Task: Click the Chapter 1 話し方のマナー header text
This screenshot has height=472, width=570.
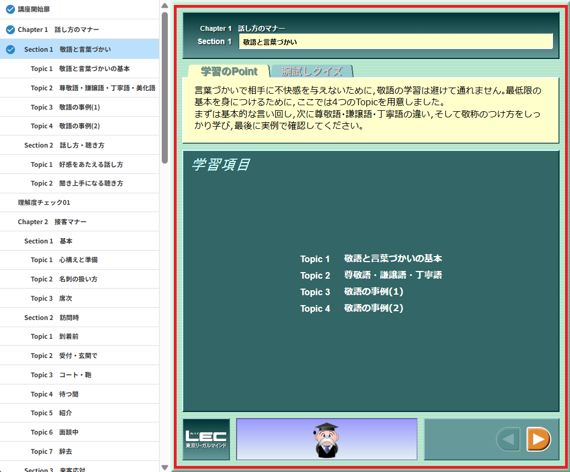Action: coord(243,29)
